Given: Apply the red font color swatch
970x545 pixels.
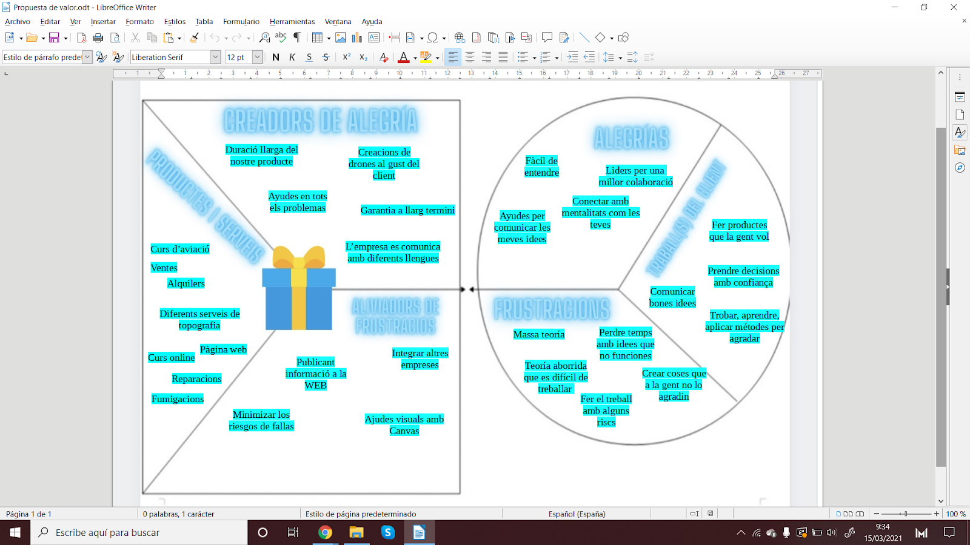Looking at the screenshot, I should [404, 57].
